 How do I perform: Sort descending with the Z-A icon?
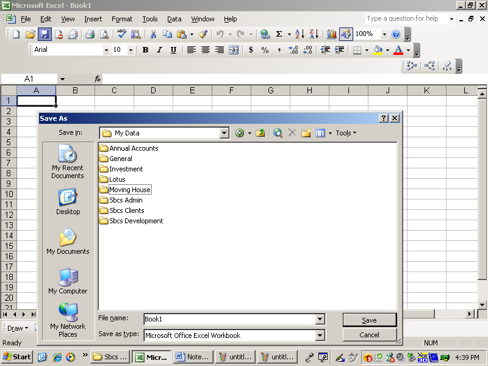pyautogui.click(x=314, y=34)
